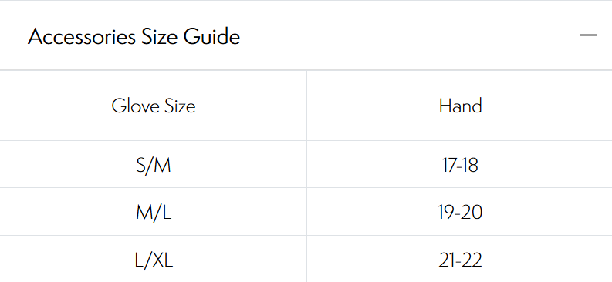Click the Accessories Size Guide heading text
The height and width of the screenshot is (282, 612).
click(134, 37)
